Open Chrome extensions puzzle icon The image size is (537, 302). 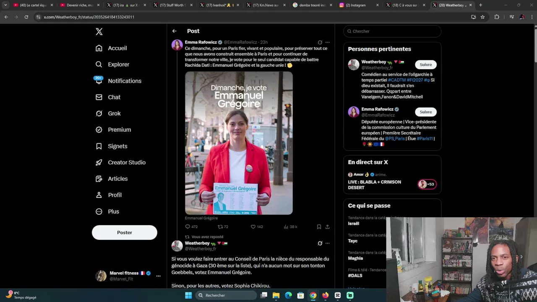[x=497, y=17]
